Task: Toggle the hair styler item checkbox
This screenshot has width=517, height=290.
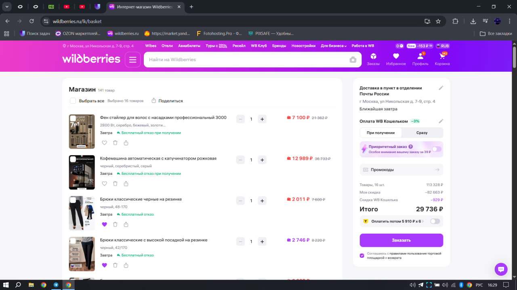Action: pyautogui.click(x=73, y=118)
